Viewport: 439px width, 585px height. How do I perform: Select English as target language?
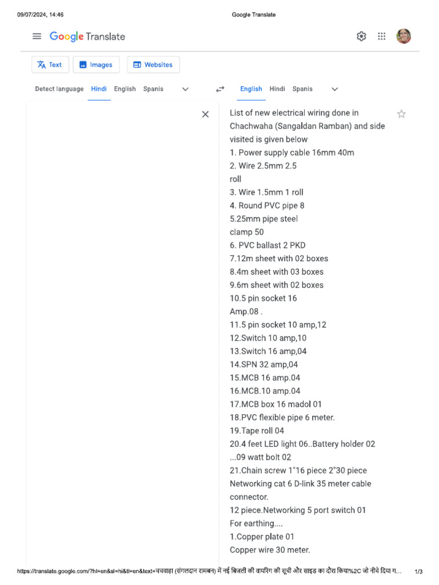tap(251, 89)
